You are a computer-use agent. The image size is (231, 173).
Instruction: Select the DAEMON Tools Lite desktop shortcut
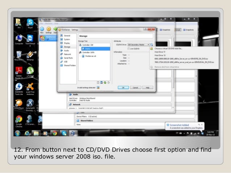click(19, 89)
